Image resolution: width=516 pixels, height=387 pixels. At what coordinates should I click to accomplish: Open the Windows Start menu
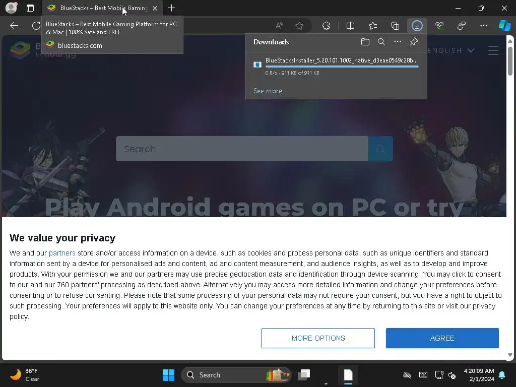tap(168, 375)
